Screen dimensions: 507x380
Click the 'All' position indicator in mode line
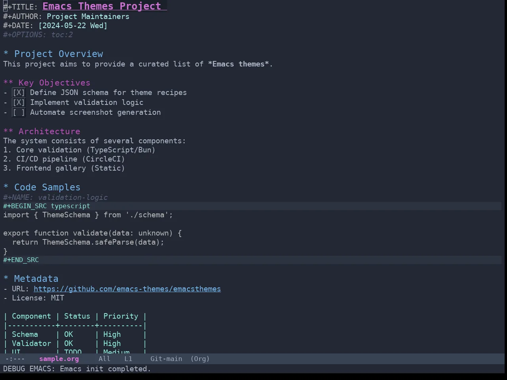pyautogui.click(x=104, y=359)
